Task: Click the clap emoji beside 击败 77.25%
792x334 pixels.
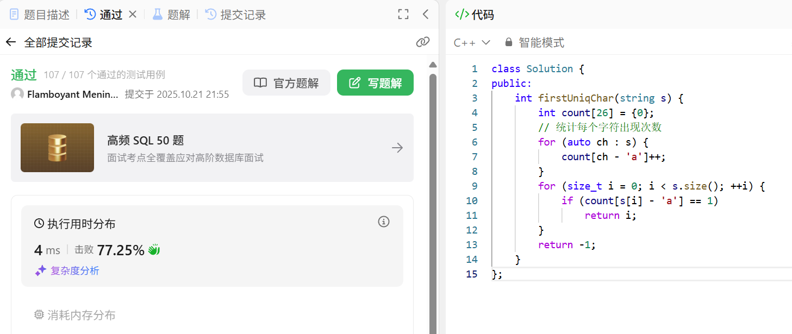Action: pos(152,250)
